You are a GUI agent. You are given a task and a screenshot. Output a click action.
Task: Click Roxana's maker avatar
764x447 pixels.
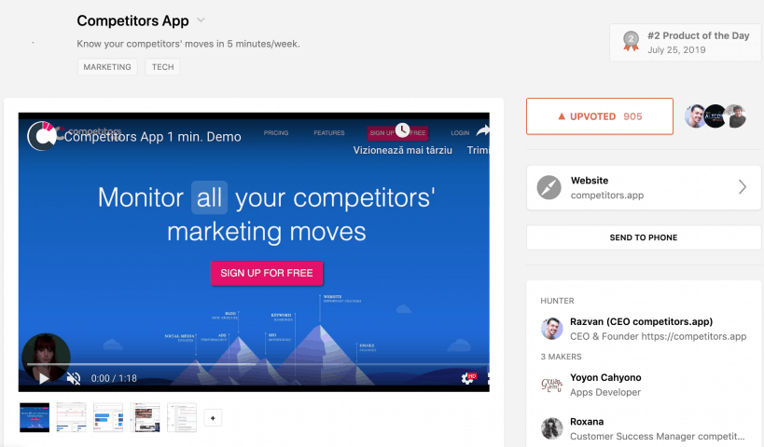click(552, 428)
